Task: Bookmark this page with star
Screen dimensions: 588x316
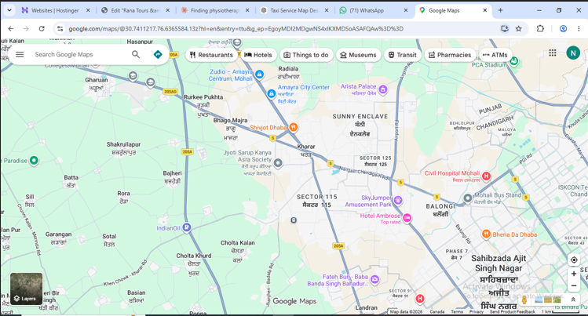Action: [x=519, y=28]
